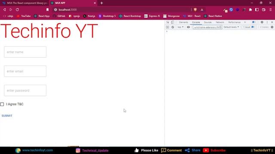
Task: Focus the enter name field
Action: (x=25, y=52)
